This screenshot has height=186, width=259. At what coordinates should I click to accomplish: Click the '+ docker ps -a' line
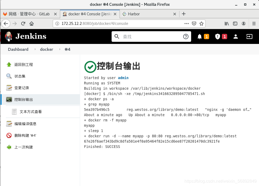(x=99, y=99)
